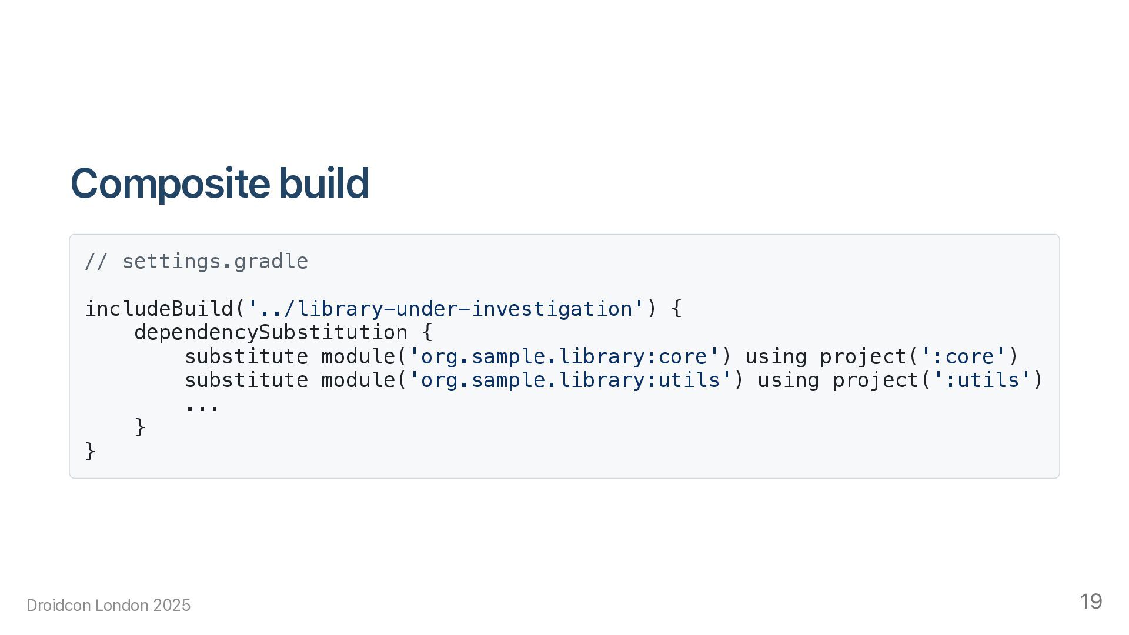Click the opening brace after dependencySubstitution
1129x635 pixels.
(427, 333)
